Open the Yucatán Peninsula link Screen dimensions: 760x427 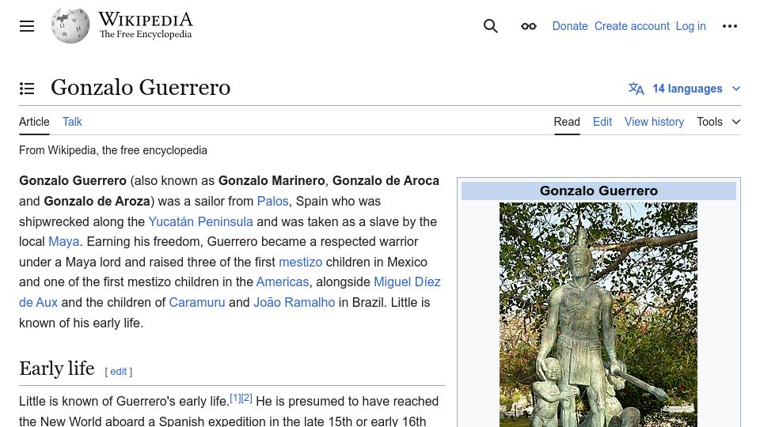[x=200, y=221]
